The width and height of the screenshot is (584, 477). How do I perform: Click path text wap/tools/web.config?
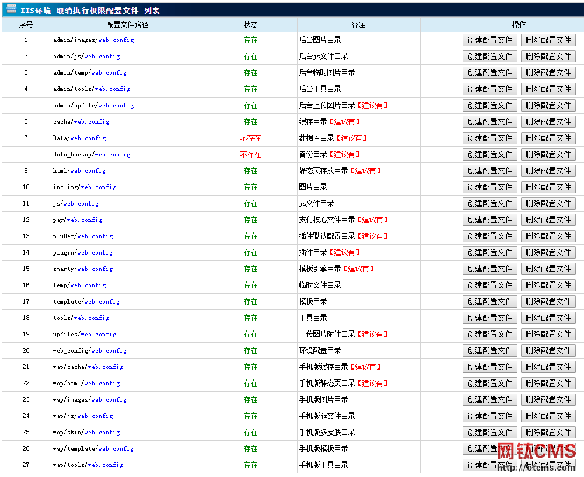88,465
